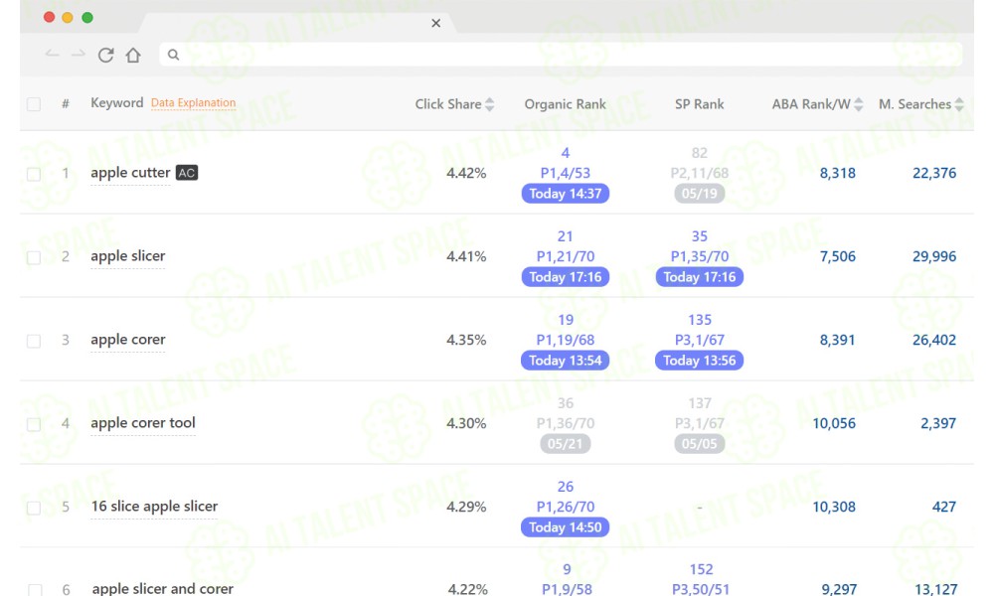Click ABA rank value 10,056
The width and height of the screenshot is (994, 596).
(834, 423)
